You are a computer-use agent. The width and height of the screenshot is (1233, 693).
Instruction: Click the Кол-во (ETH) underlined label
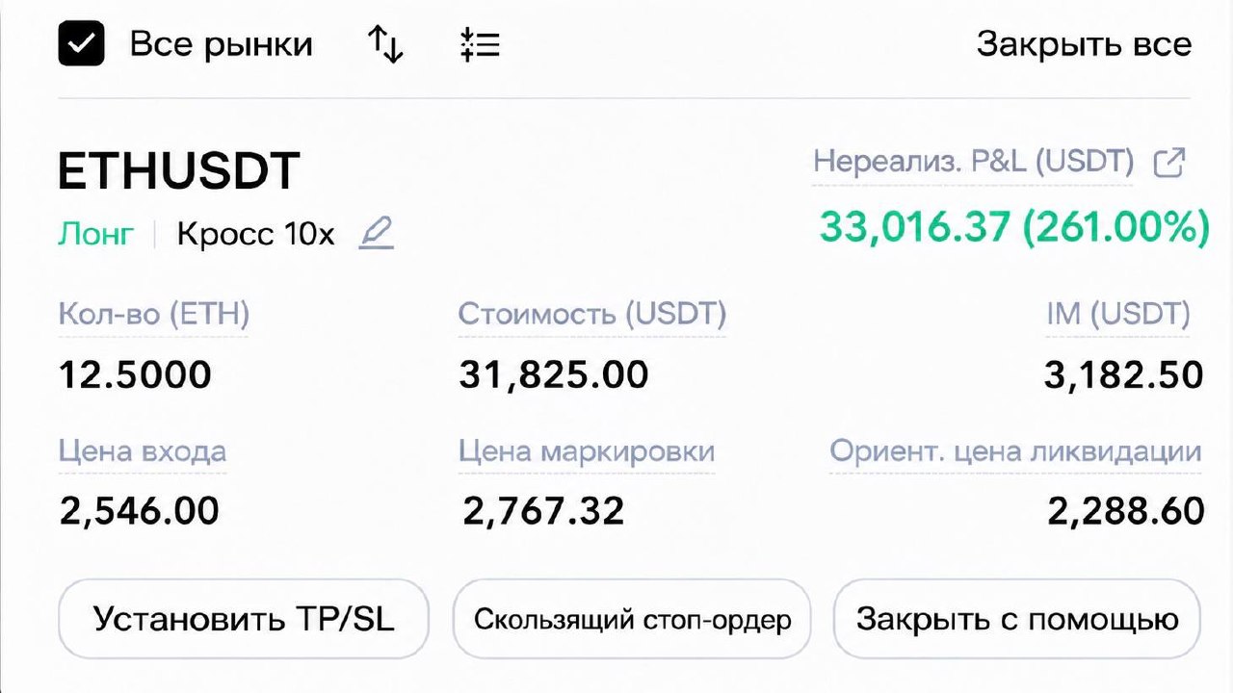coord(153,315)
